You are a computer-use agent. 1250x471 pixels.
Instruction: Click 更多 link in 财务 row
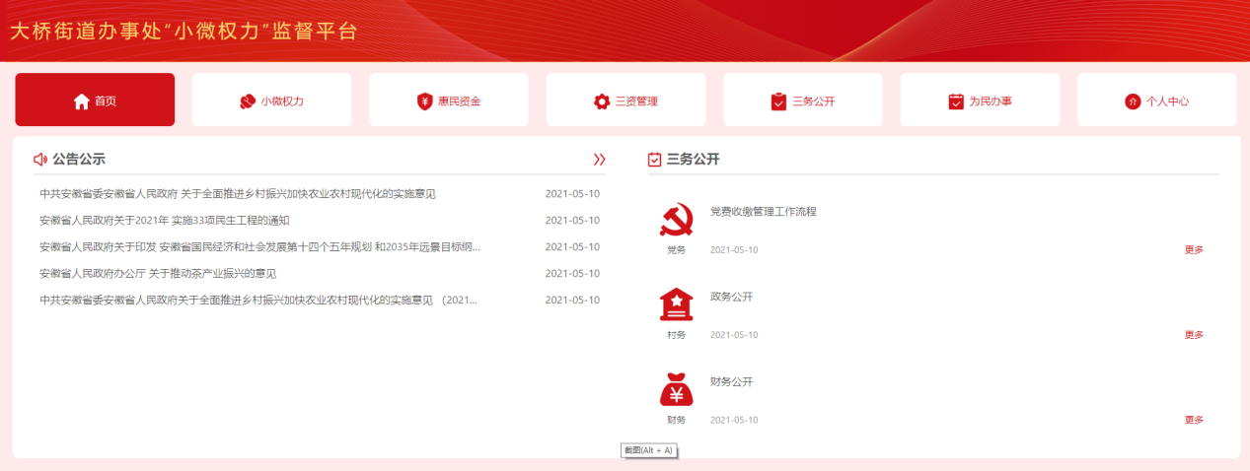click(1194, 420)
